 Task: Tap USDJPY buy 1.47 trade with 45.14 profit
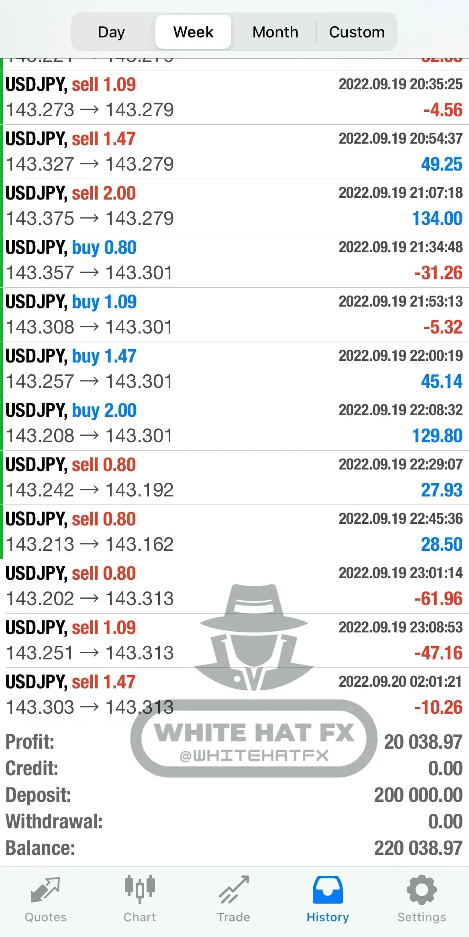click(x=234, y=369)
